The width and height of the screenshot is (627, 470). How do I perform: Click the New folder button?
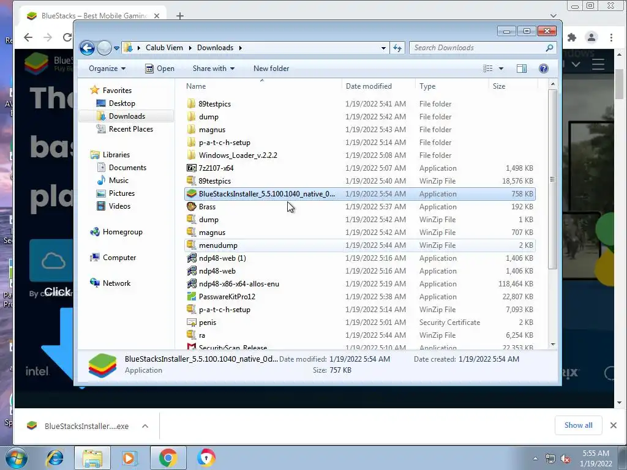pos(271,69)
